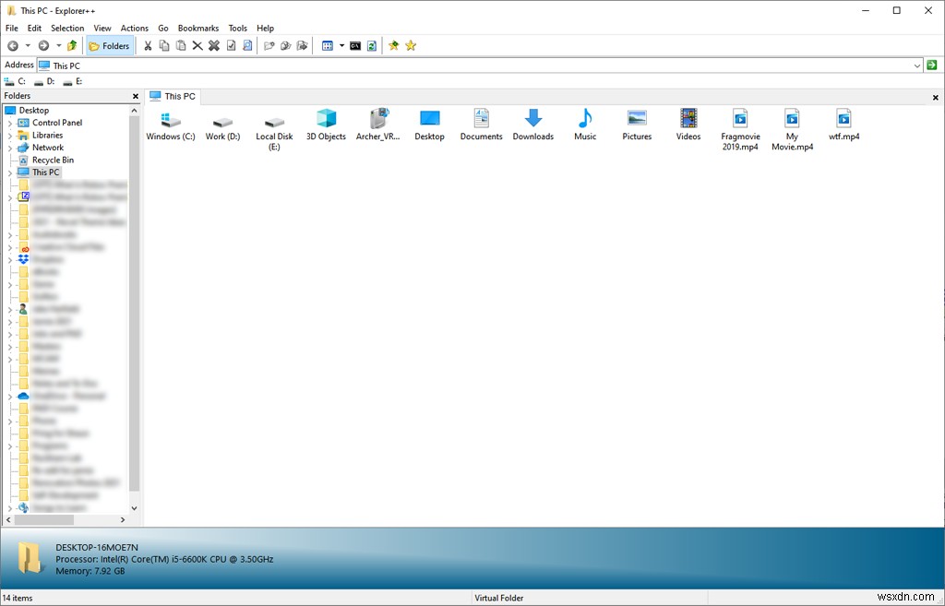Open the Search icon on the toolbar
The height and width of the screenshot is (606, 945).
point(247,45)
